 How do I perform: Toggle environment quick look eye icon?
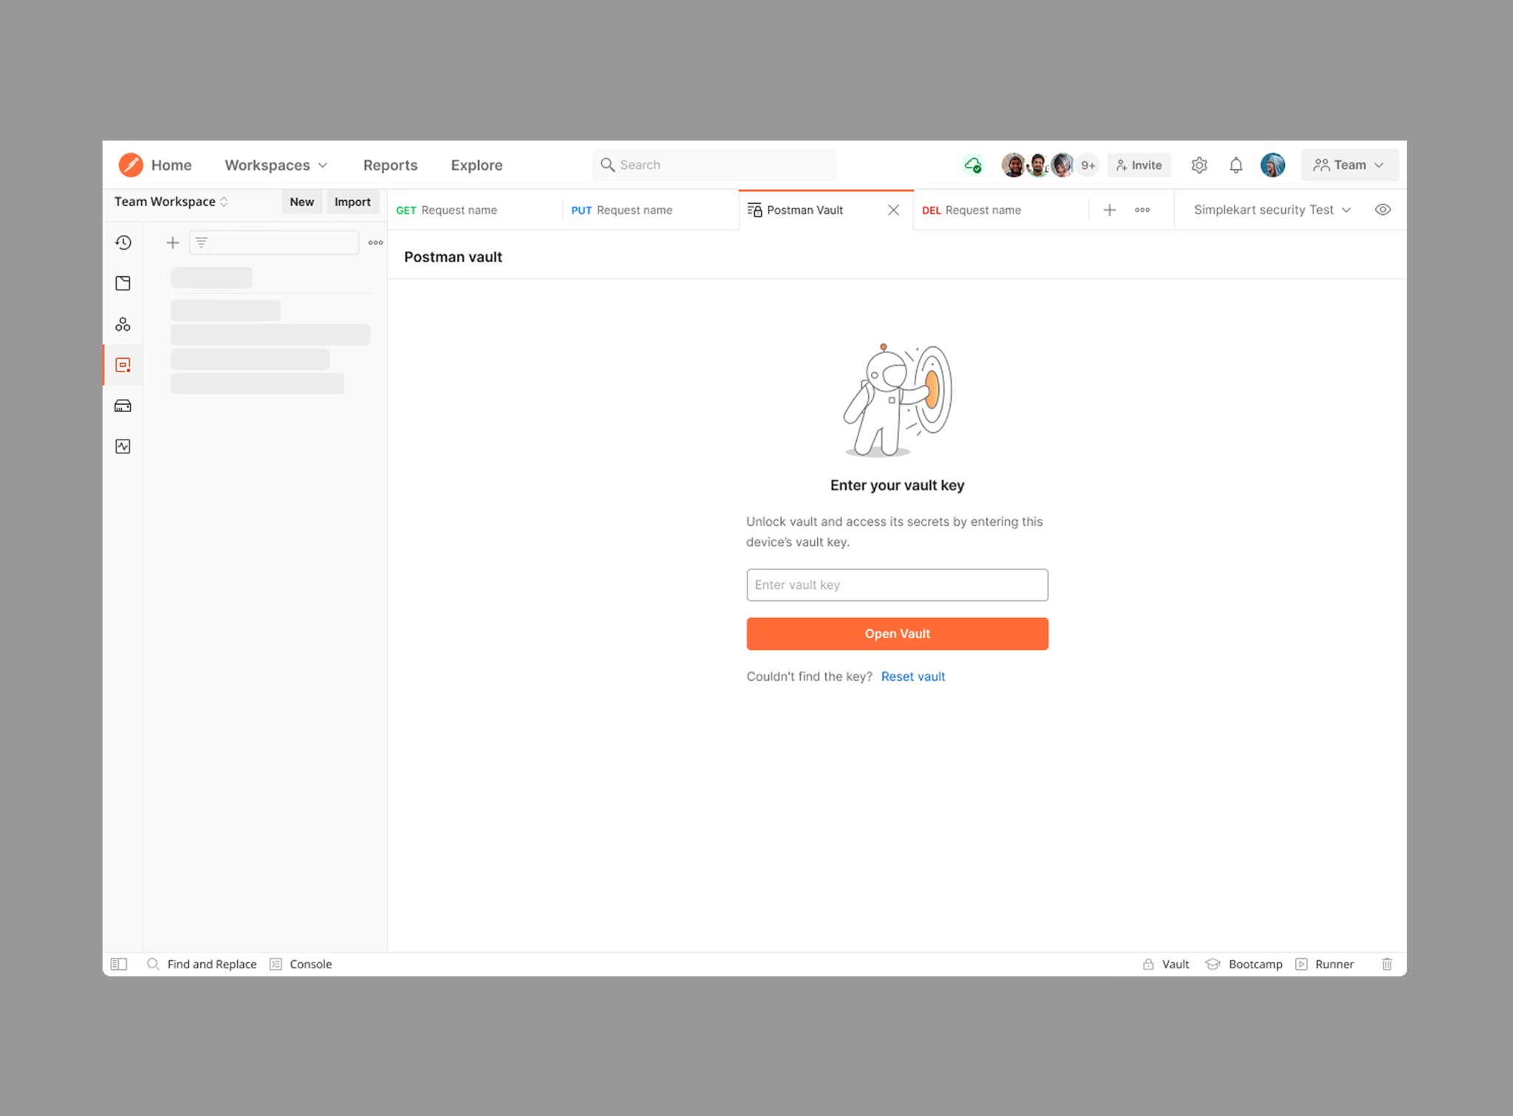coord(1382,210)
